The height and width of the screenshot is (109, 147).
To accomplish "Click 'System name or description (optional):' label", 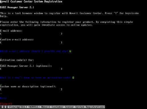I will coord(28,86).
